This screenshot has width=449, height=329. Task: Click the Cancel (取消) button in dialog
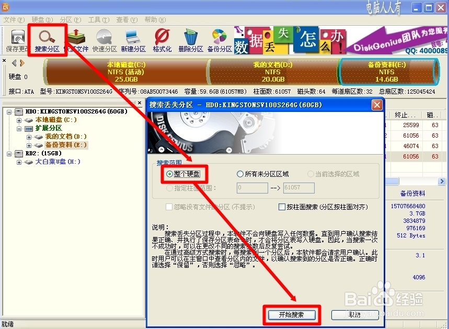tap(355, 315)
